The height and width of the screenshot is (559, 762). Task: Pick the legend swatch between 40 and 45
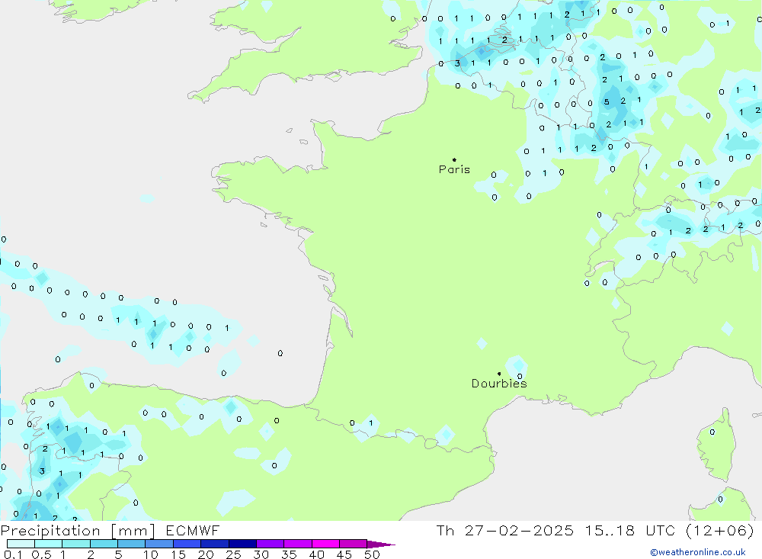325,544
